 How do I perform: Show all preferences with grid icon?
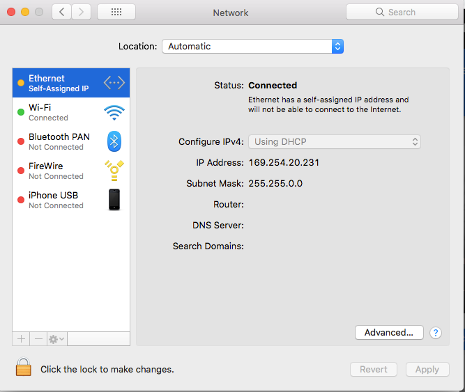[x=116, y=12]
